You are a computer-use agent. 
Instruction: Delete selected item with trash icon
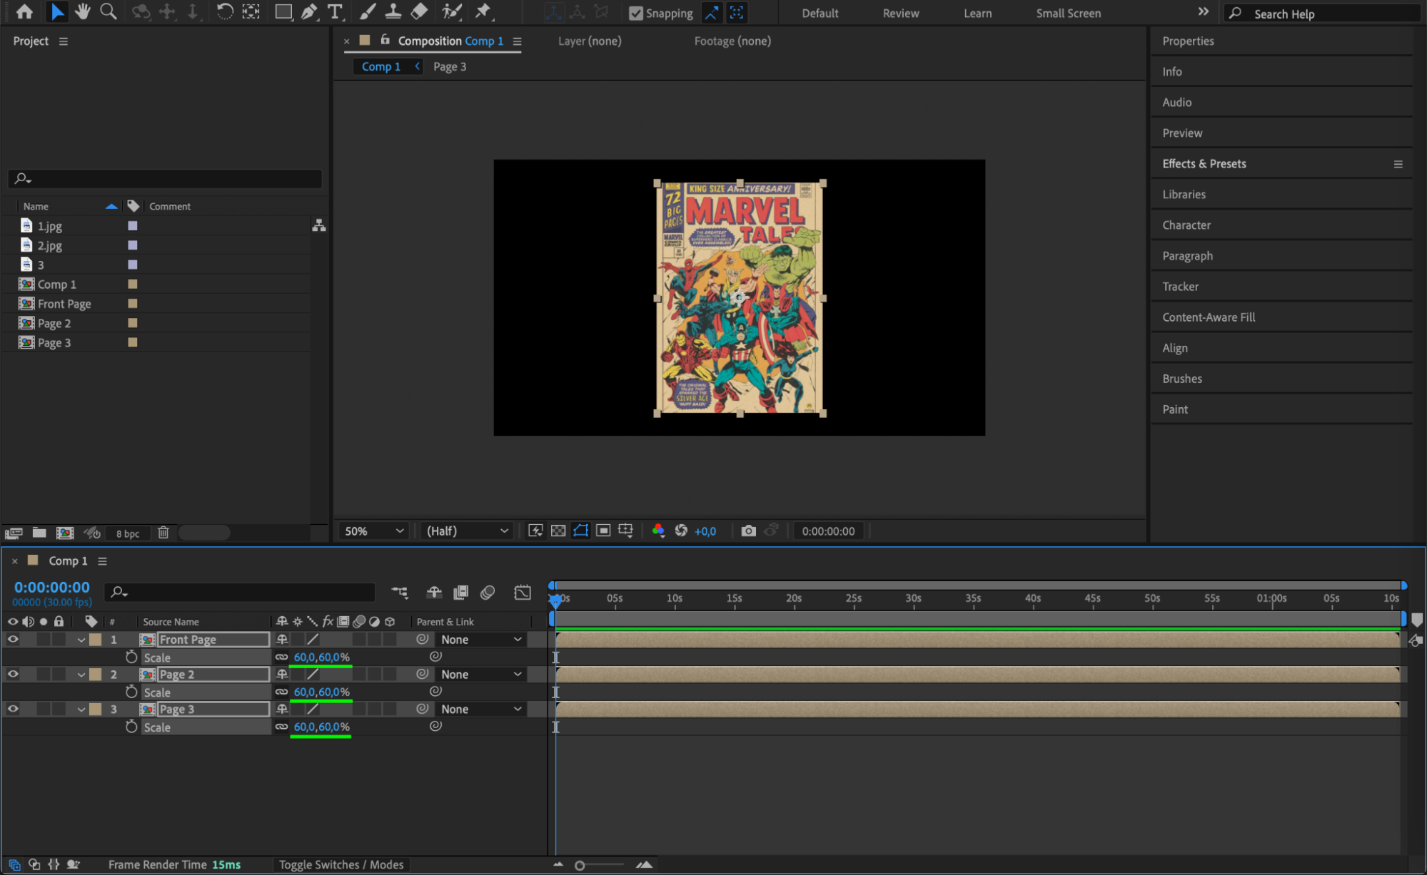click(163, 533)
